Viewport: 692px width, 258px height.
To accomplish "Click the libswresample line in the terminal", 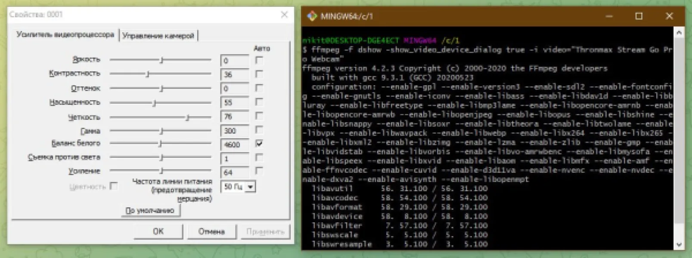I will tap(400, 244).
